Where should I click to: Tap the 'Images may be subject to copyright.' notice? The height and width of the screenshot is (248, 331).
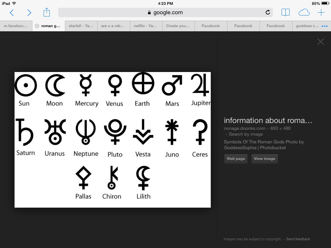pos(252,239)
